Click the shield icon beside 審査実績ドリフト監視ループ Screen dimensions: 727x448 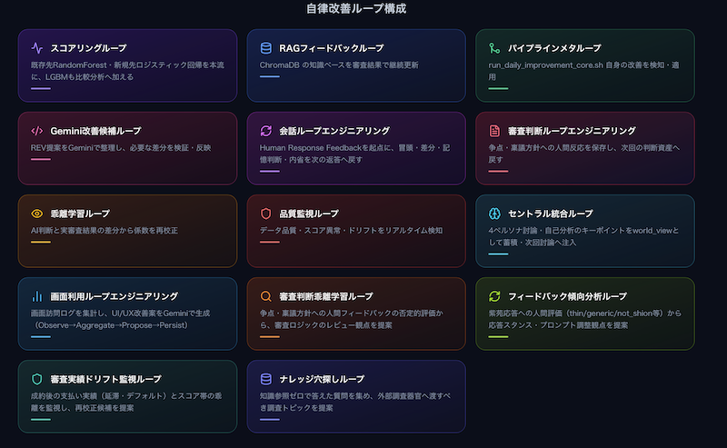[x=37, y=379]
